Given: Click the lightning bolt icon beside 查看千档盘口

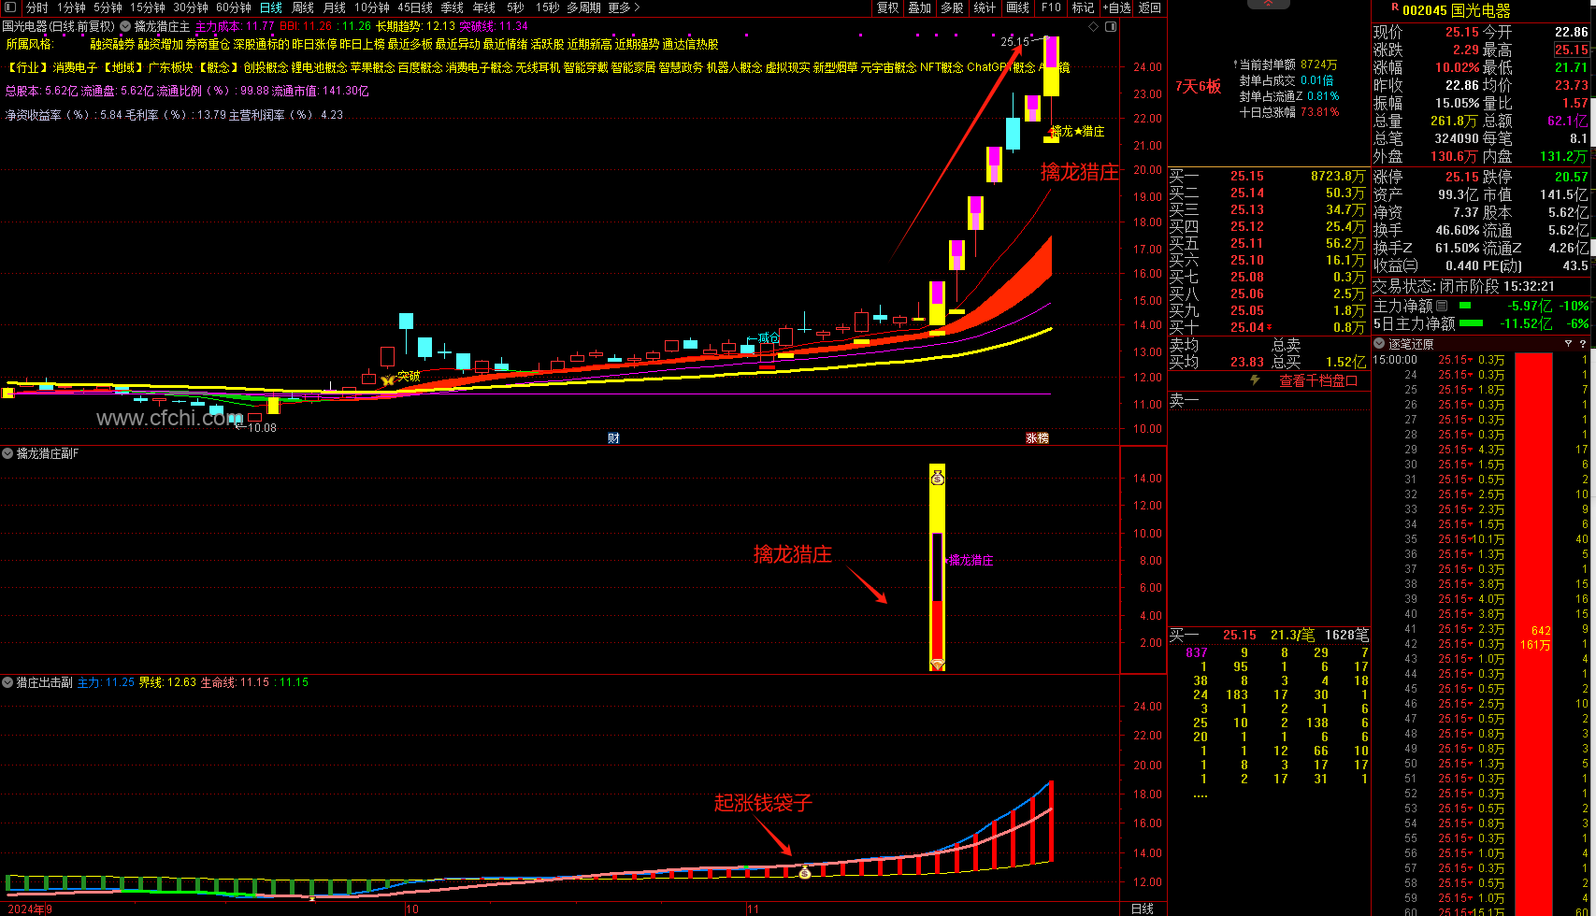Looking at the screenshot, I should [1255, 380].
